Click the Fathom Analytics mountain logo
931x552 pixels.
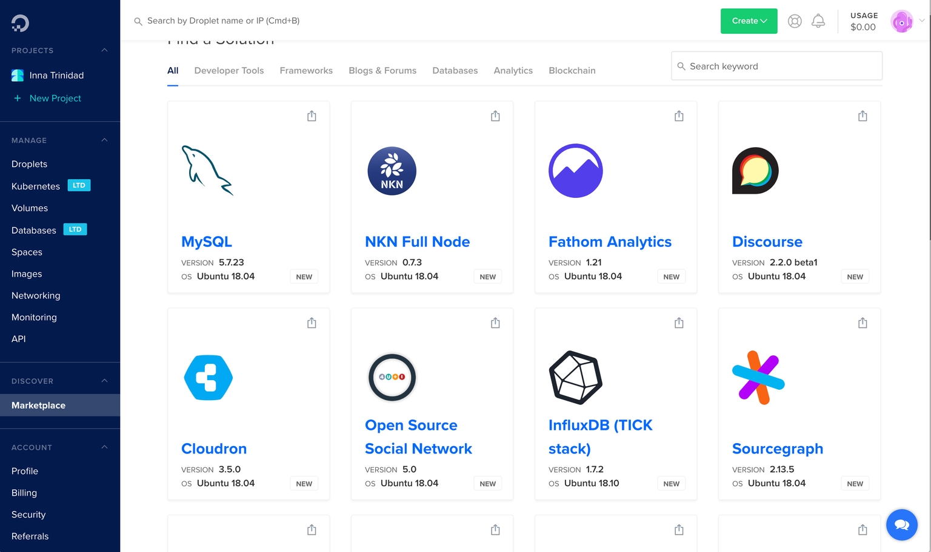click(575, 171)
